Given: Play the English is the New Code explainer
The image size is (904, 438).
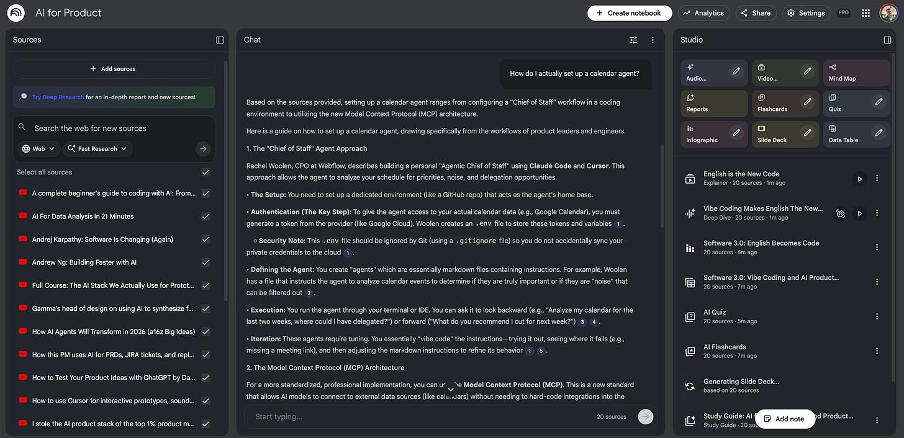Looking at the screenshot, I should point(859,178).
